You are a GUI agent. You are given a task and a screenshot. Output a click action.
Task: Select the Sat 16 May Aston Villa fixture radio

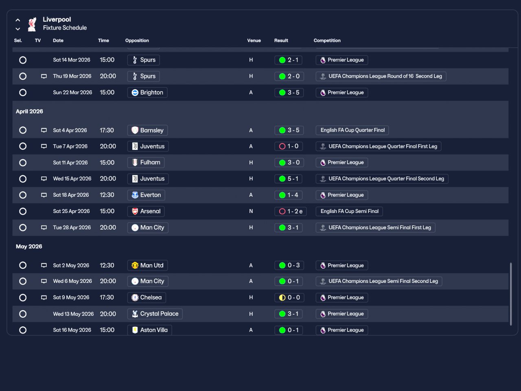[23, 330]
